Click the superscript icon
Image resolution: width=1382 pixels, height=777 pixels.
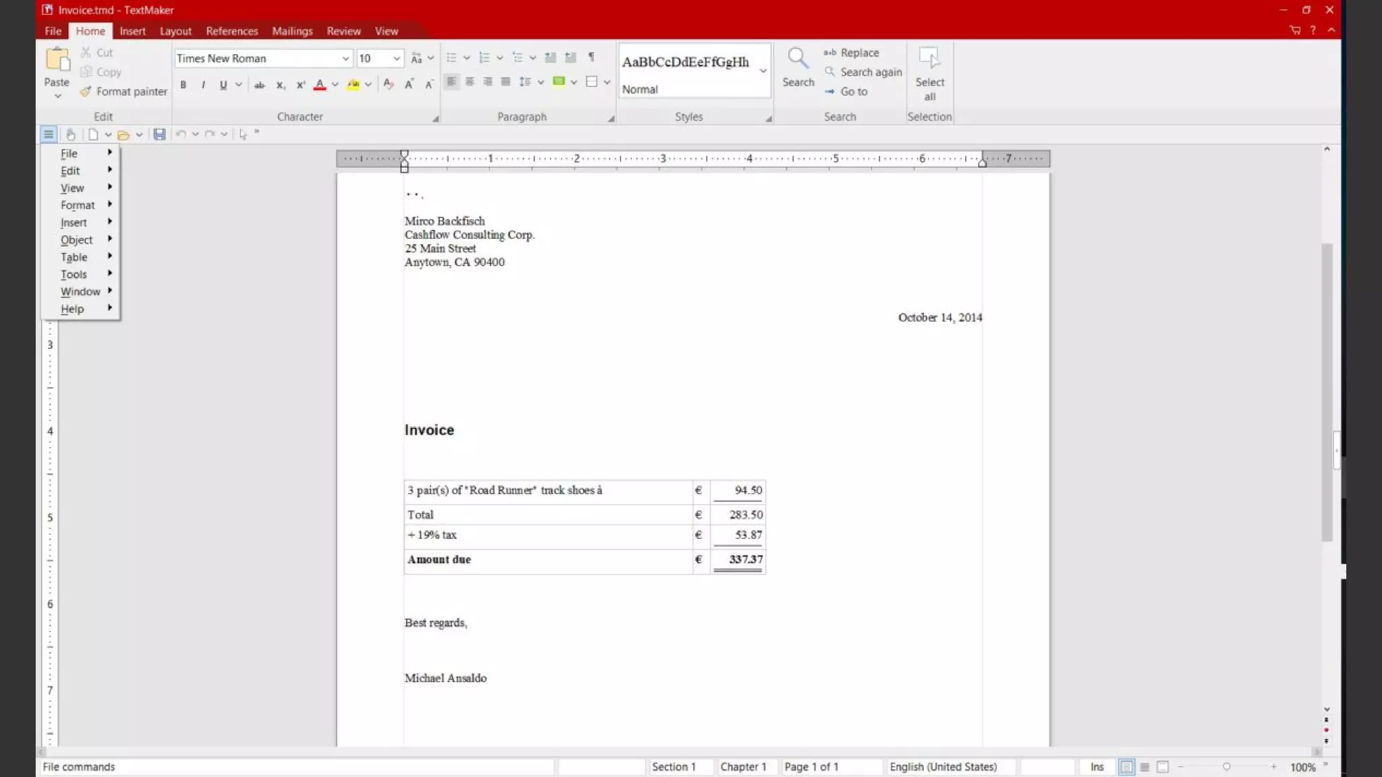(x=301, y=84)
